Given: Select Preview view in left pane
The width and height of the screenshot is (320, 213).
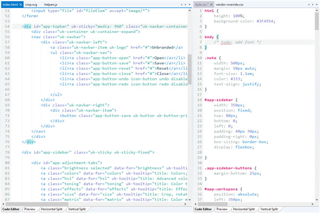Looking at the screenshot, I should (29, 209).
